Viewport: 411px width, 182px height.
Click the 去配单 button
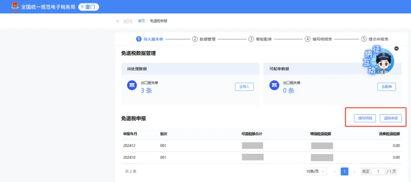pos(387,87)
